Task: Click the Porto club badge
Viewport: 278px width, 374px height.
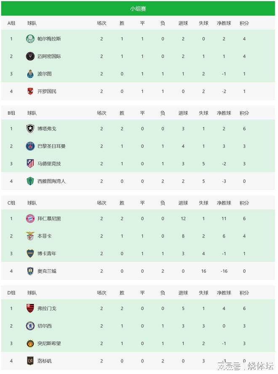Action: [30, 74]
